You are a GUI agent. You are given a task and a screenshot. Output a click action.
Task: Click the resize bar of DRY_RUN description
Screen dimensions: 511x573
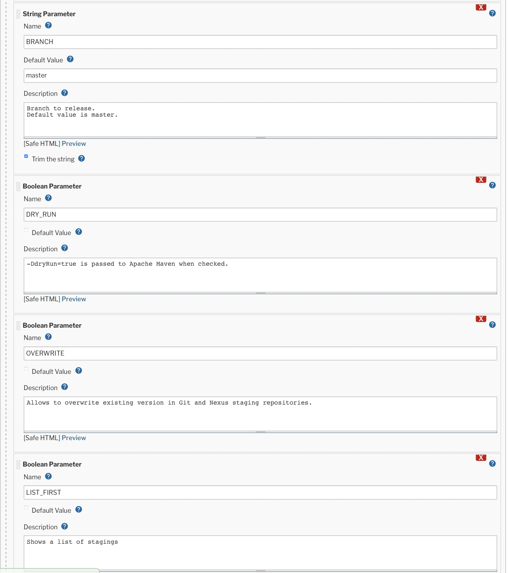click(260, 293)
